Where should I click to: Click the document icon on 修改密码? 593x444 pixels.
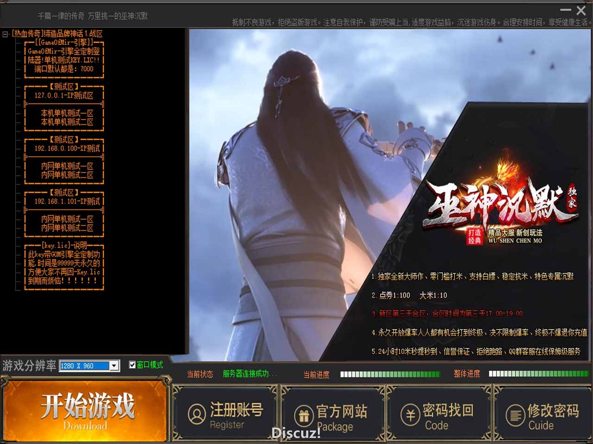coord(515,415)
